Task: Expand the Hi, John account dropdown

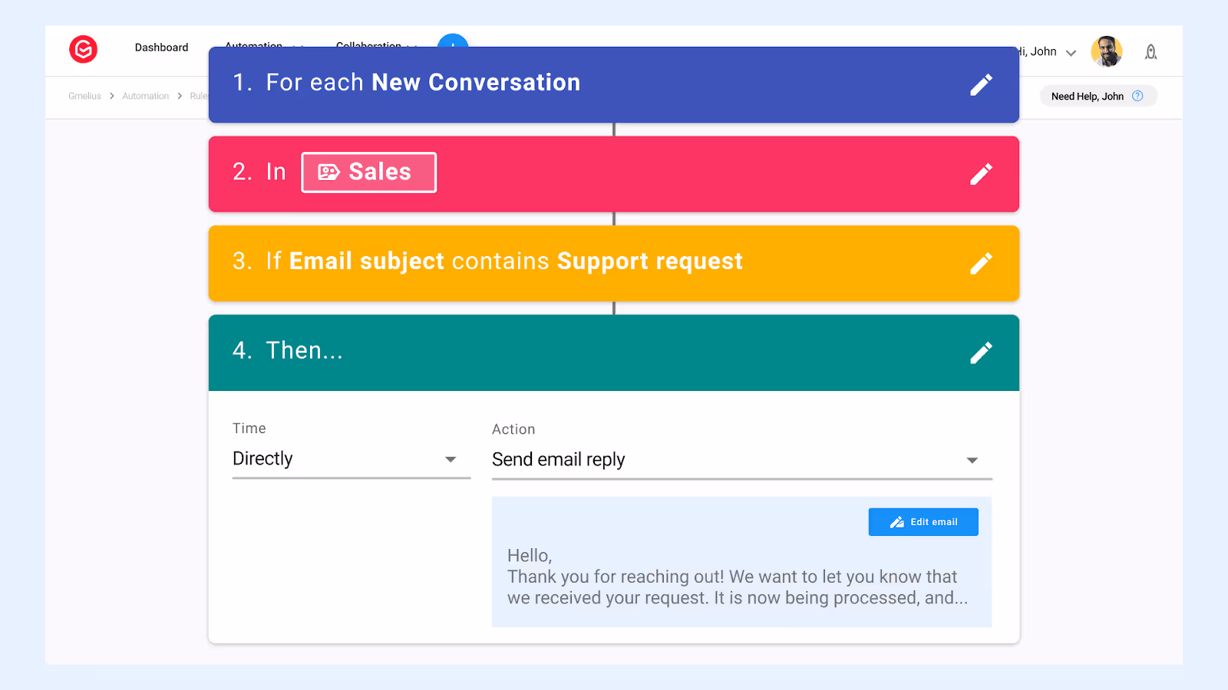Action: (1071, 53)
